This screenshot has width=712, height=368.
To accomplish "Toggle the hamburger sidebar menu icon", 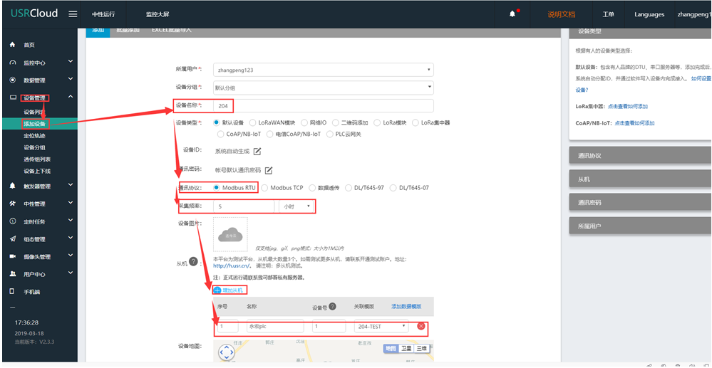I will point(73,14).
